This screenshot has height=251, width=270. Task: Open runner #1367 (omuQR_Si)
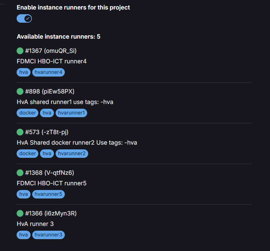coord(51,51)
